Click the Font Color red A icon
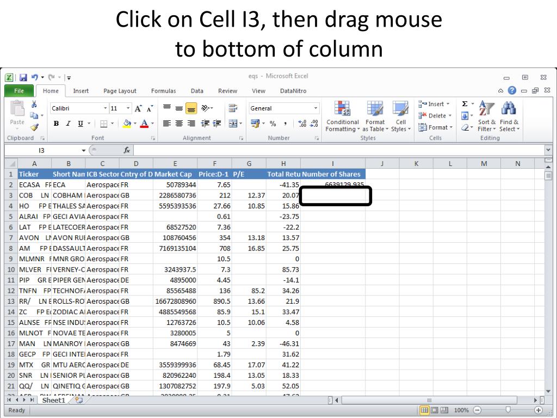557x418 pixels. [144, 124]
